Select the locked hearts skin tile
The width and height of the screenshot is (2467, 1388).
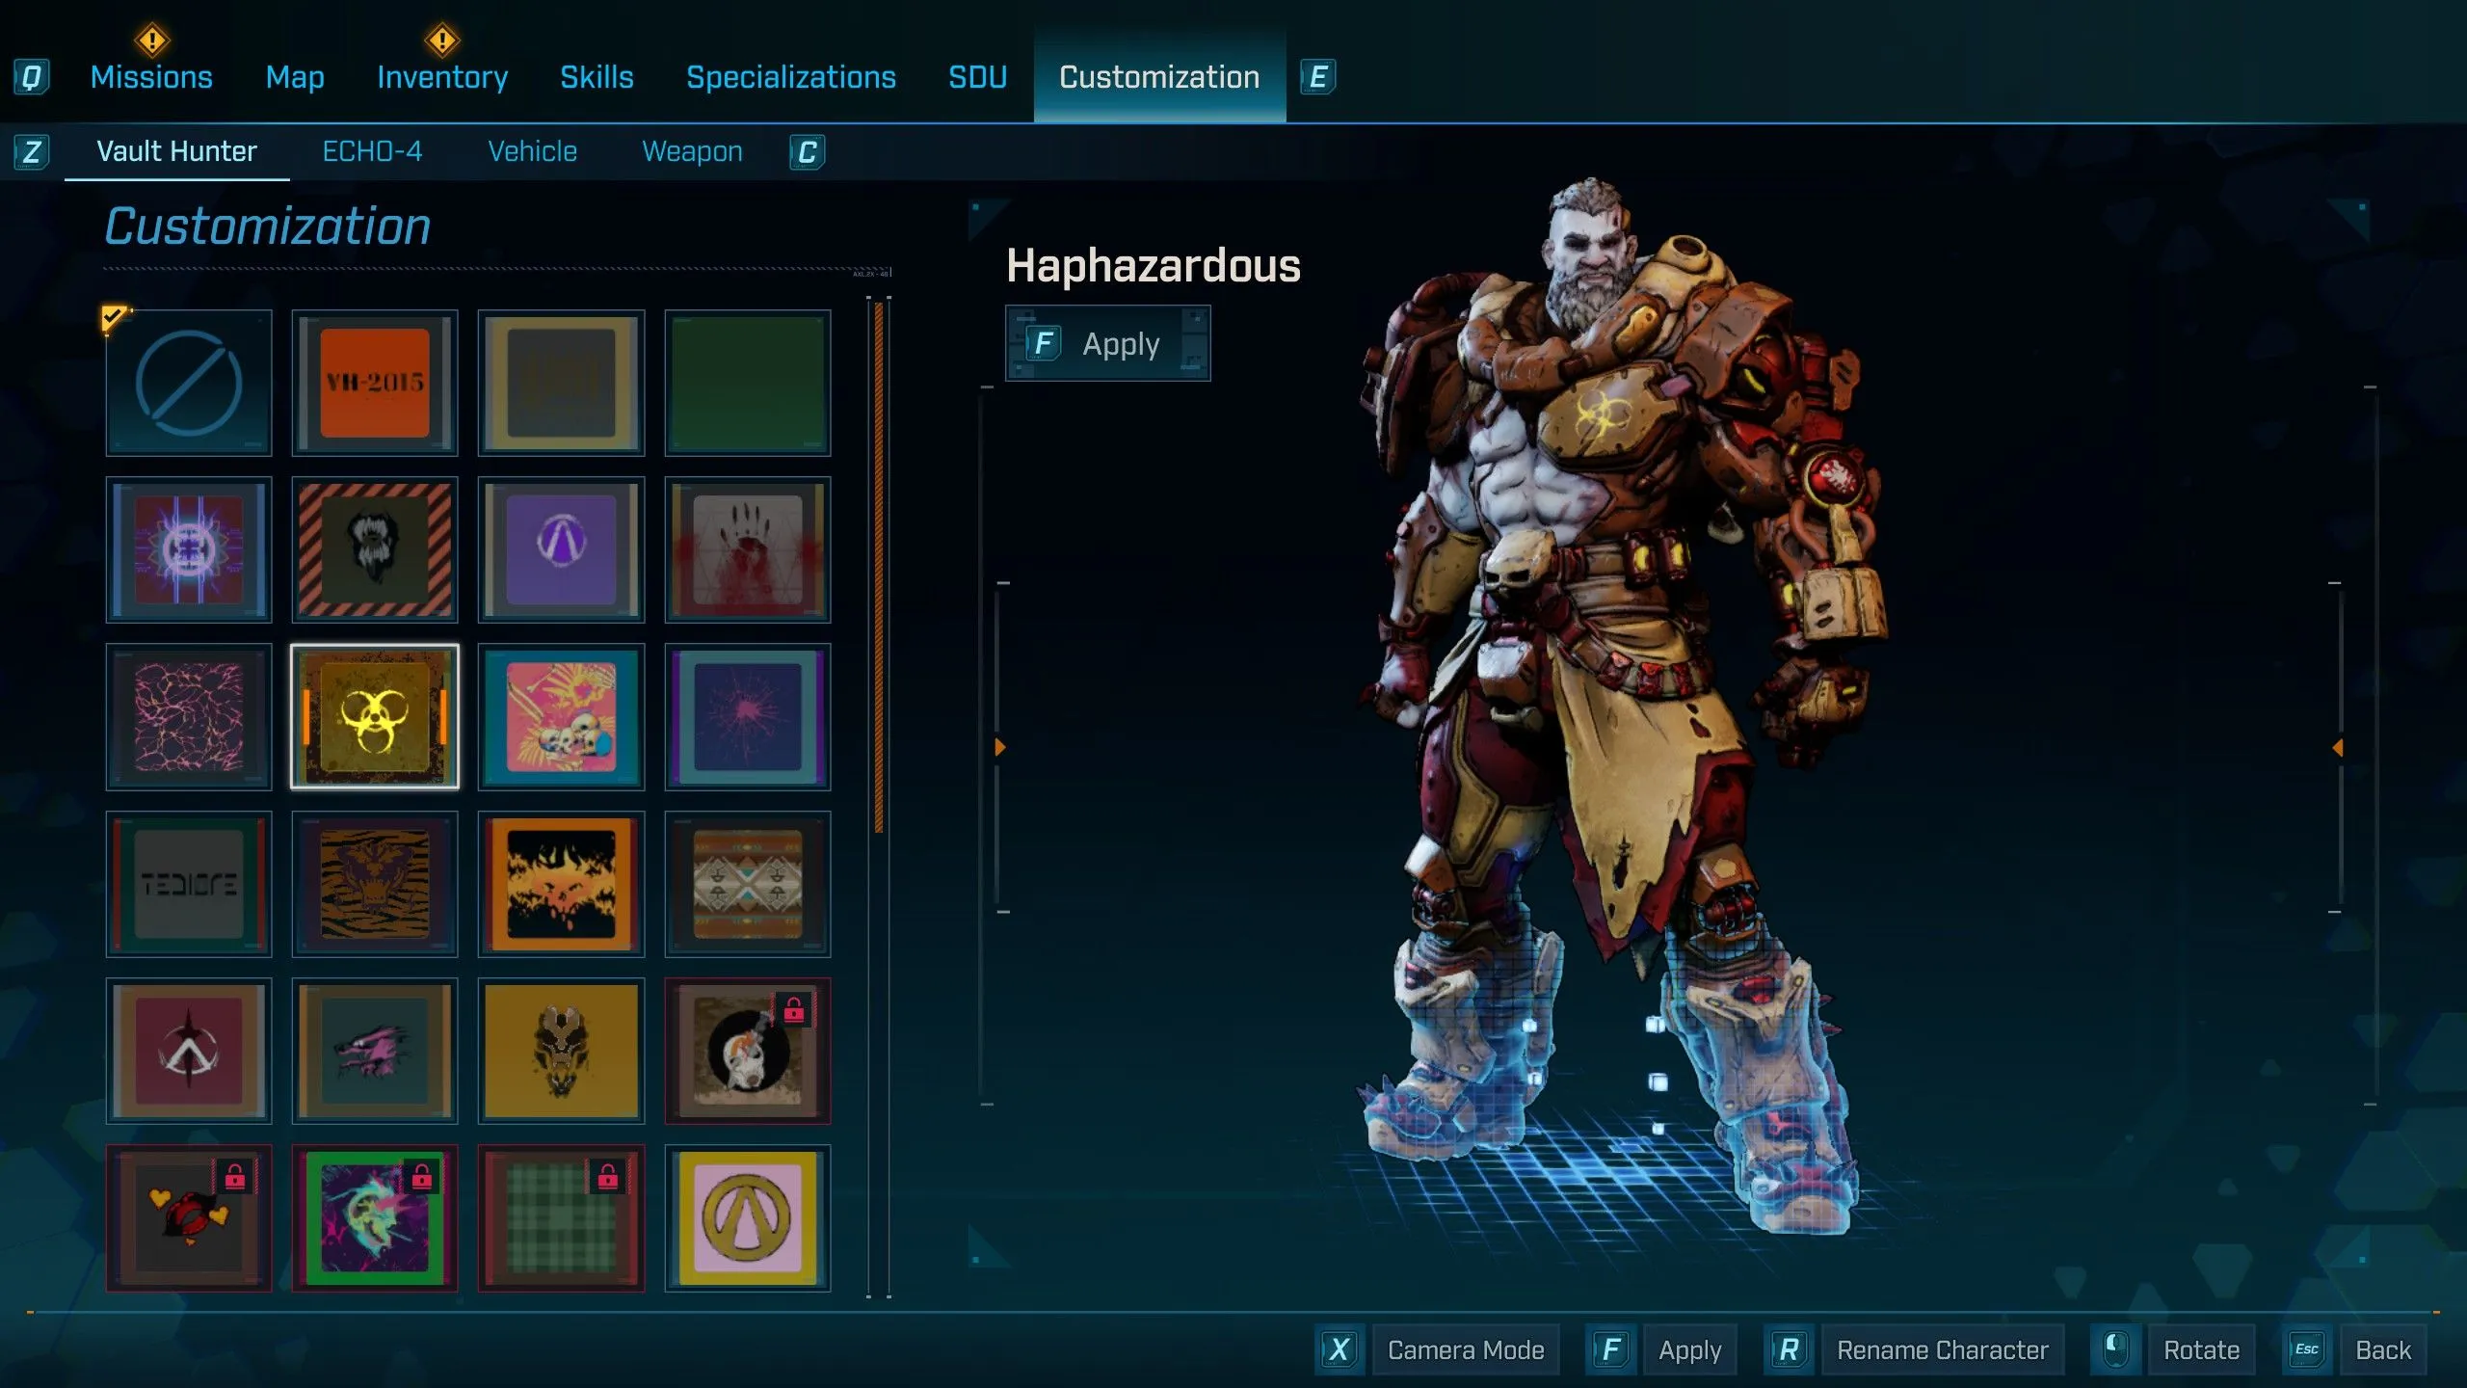click(x=189, y=1217)
